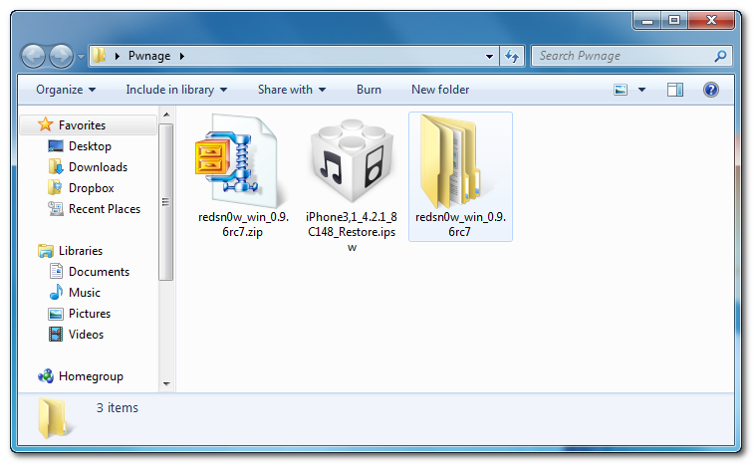Click the Downloads folder icon
The image size is (753, 464).
tap(56, 166)
